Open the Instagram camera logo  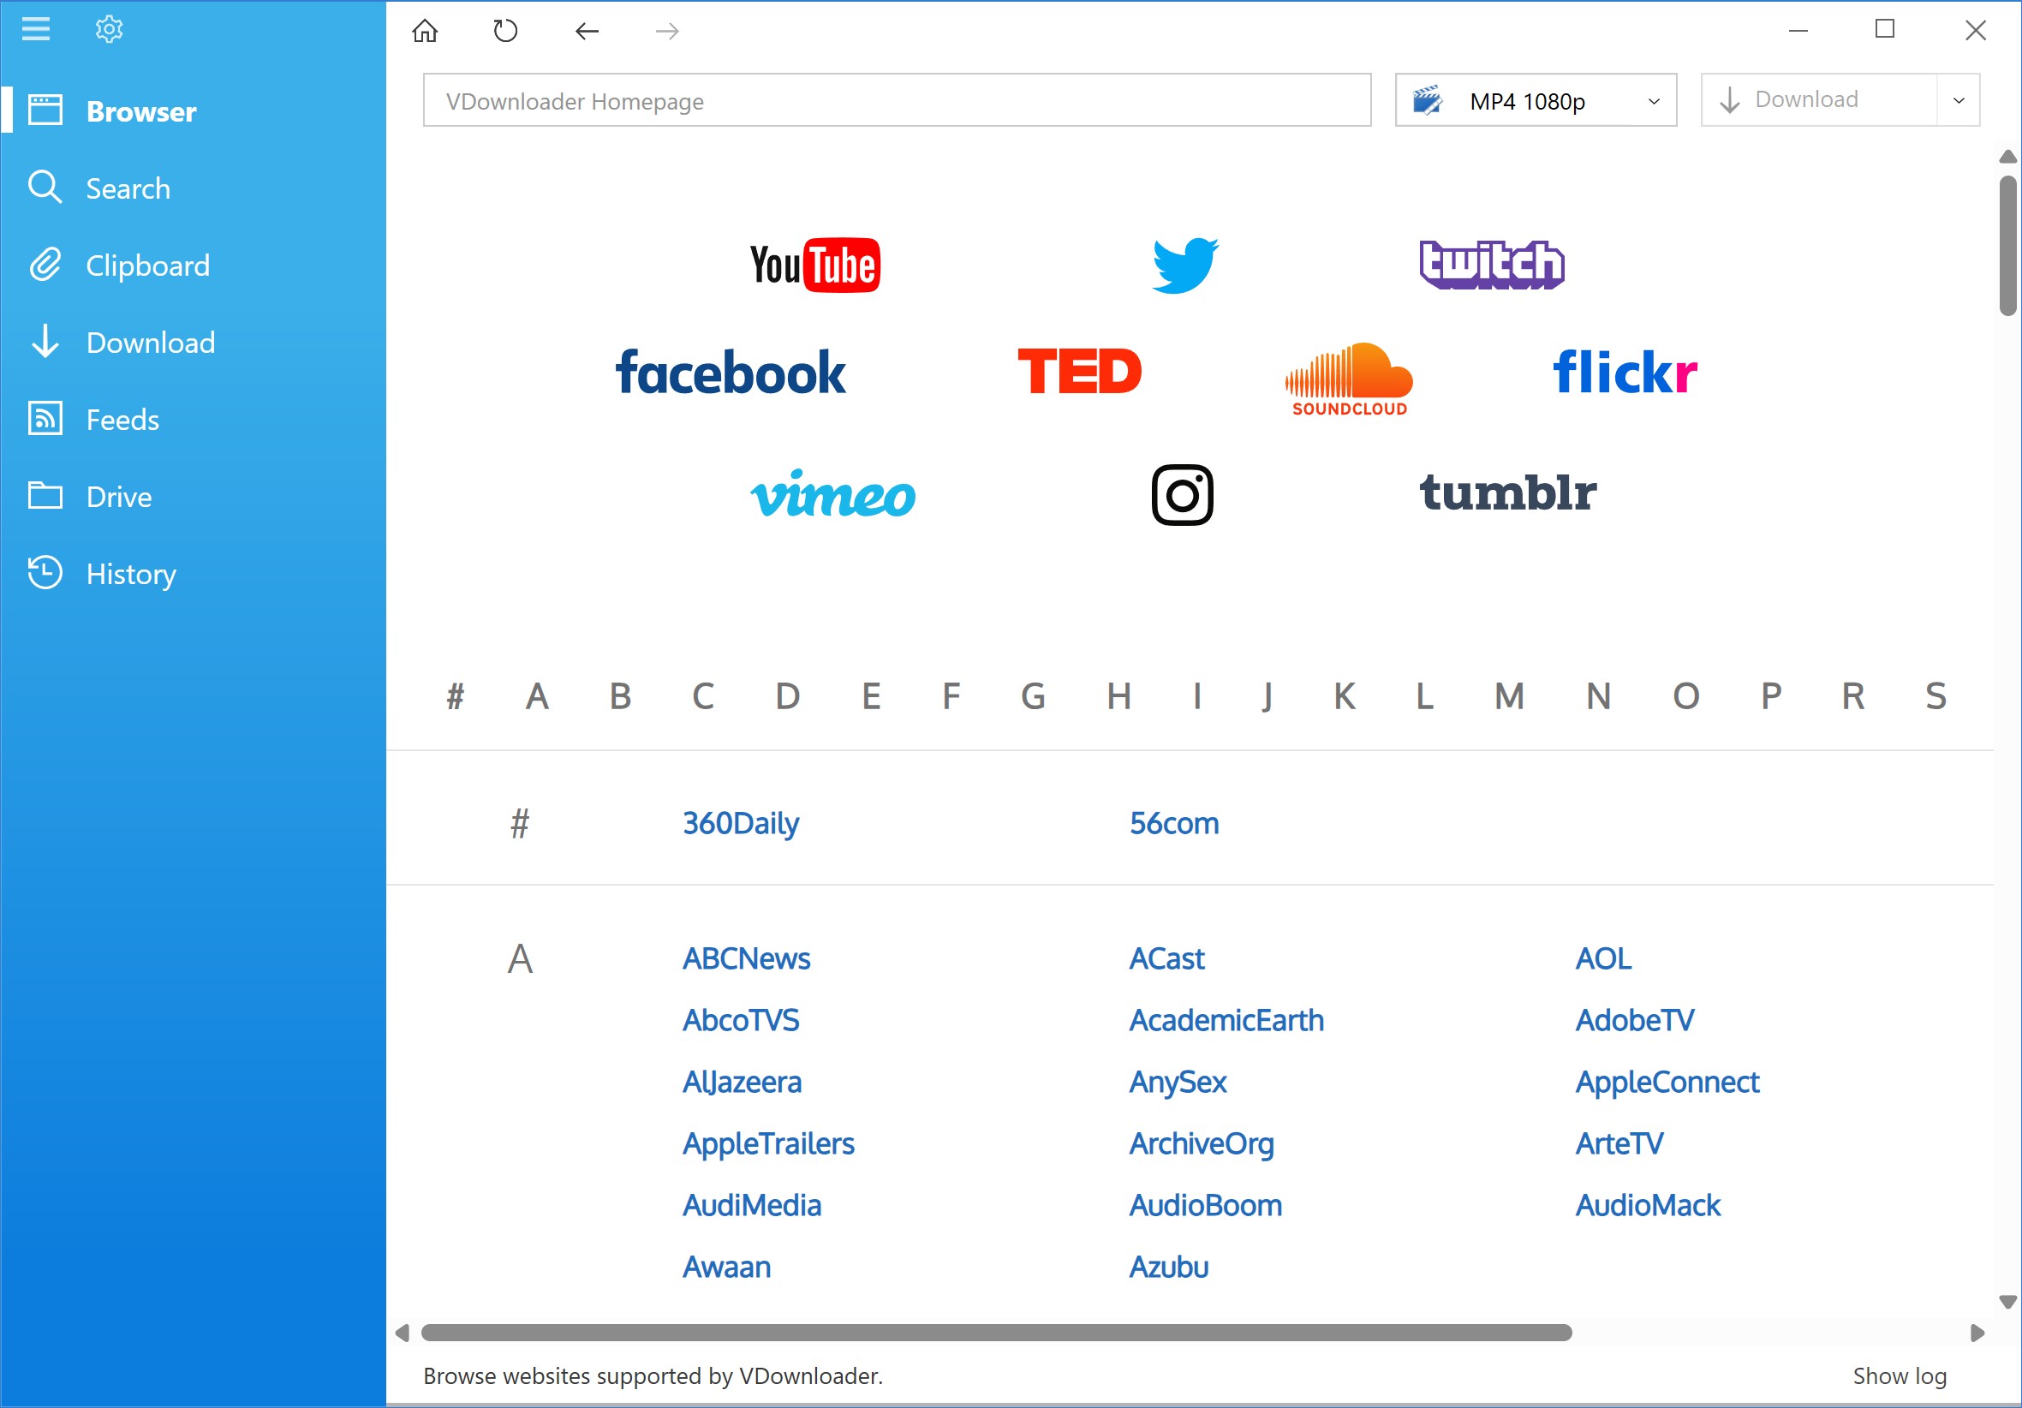tap(1182, 494)
